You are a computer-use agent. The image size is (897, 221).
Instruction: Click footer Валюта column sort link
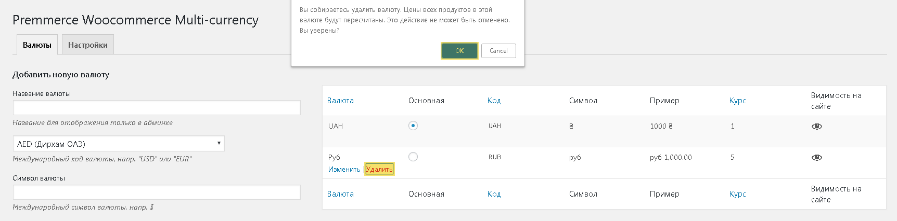point(340,194)
